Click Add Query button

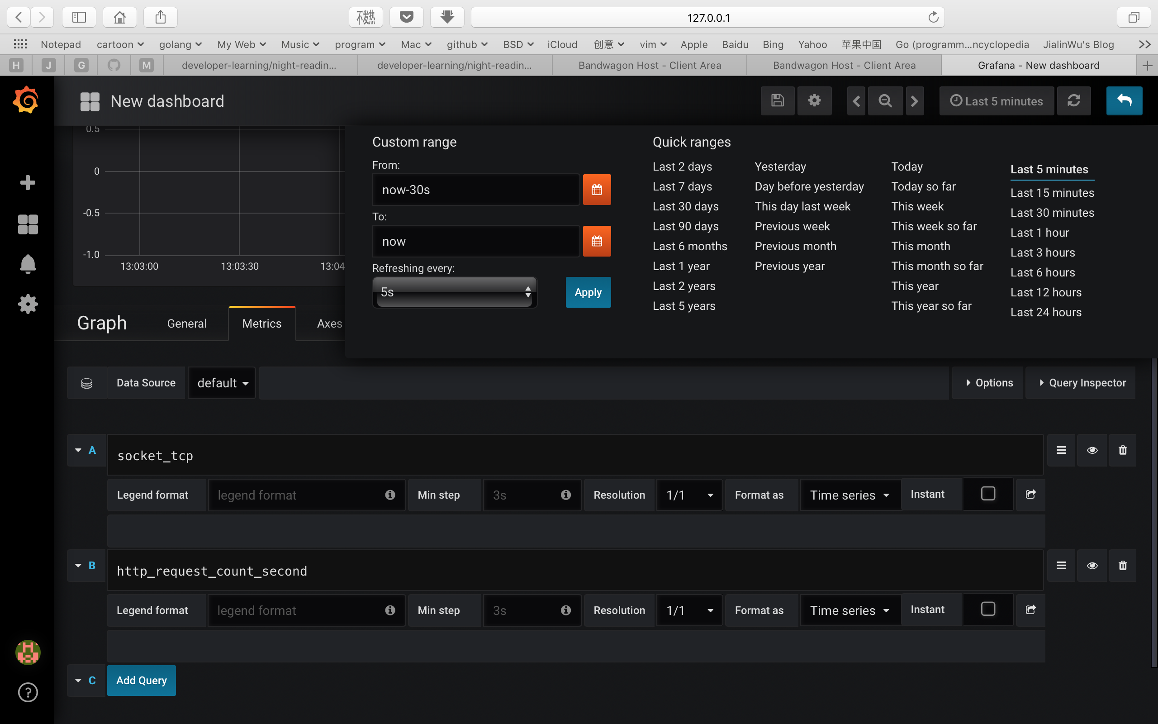pyautogui.click(x=141, y=681)
